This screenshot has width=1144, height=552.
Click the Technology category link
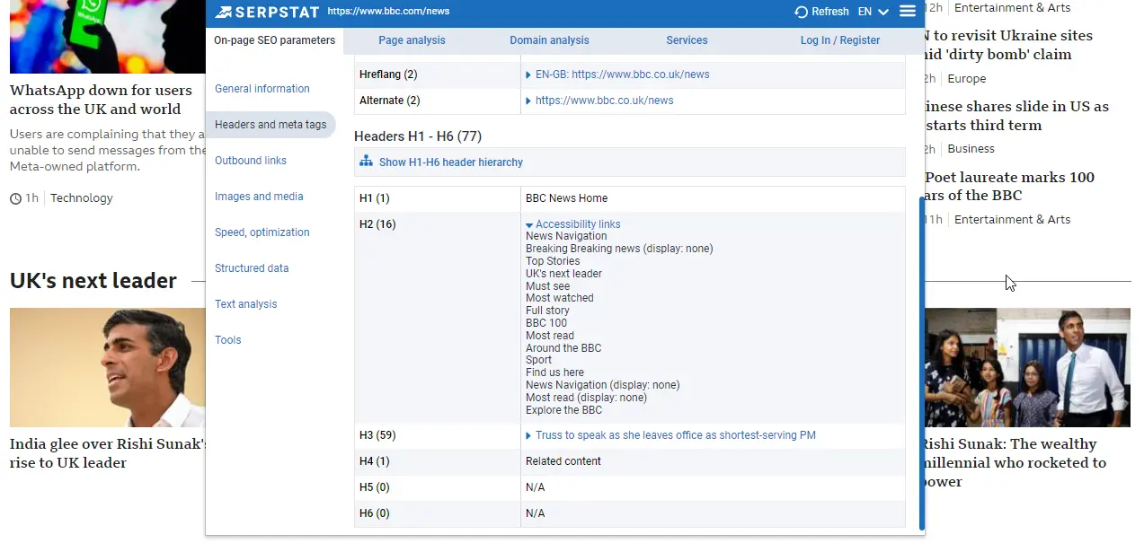[82, 198]
